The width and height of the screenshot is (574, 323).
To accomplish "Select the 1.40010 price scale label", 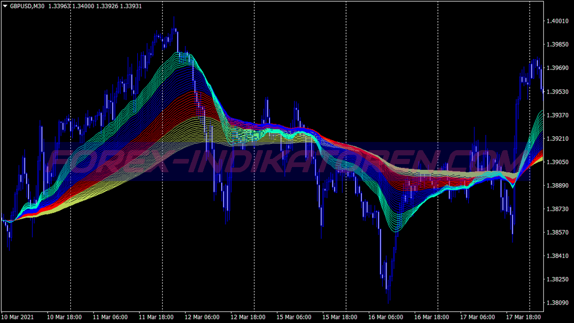I will point(557,21).
